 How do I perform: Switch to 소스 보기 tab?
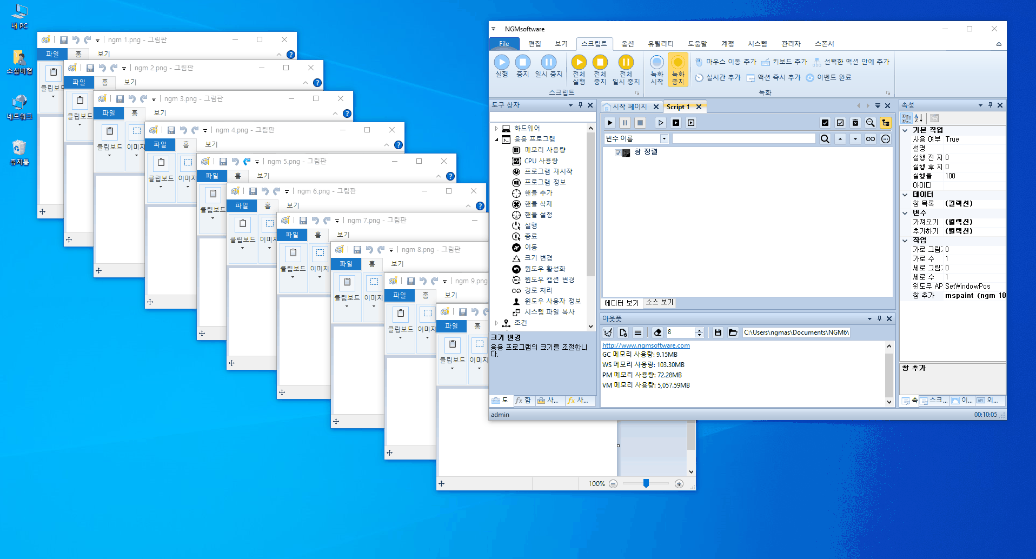(x=660, y=302)
